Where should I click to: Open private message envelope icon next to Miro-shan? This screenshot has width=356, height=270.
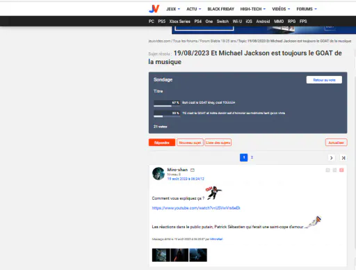click(193, 170)
